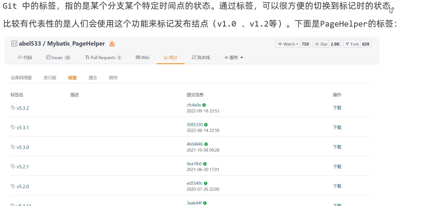
Task: Click the date 2021-06-20 17:01
Action: pyautogui.click(x=203, y=170)
